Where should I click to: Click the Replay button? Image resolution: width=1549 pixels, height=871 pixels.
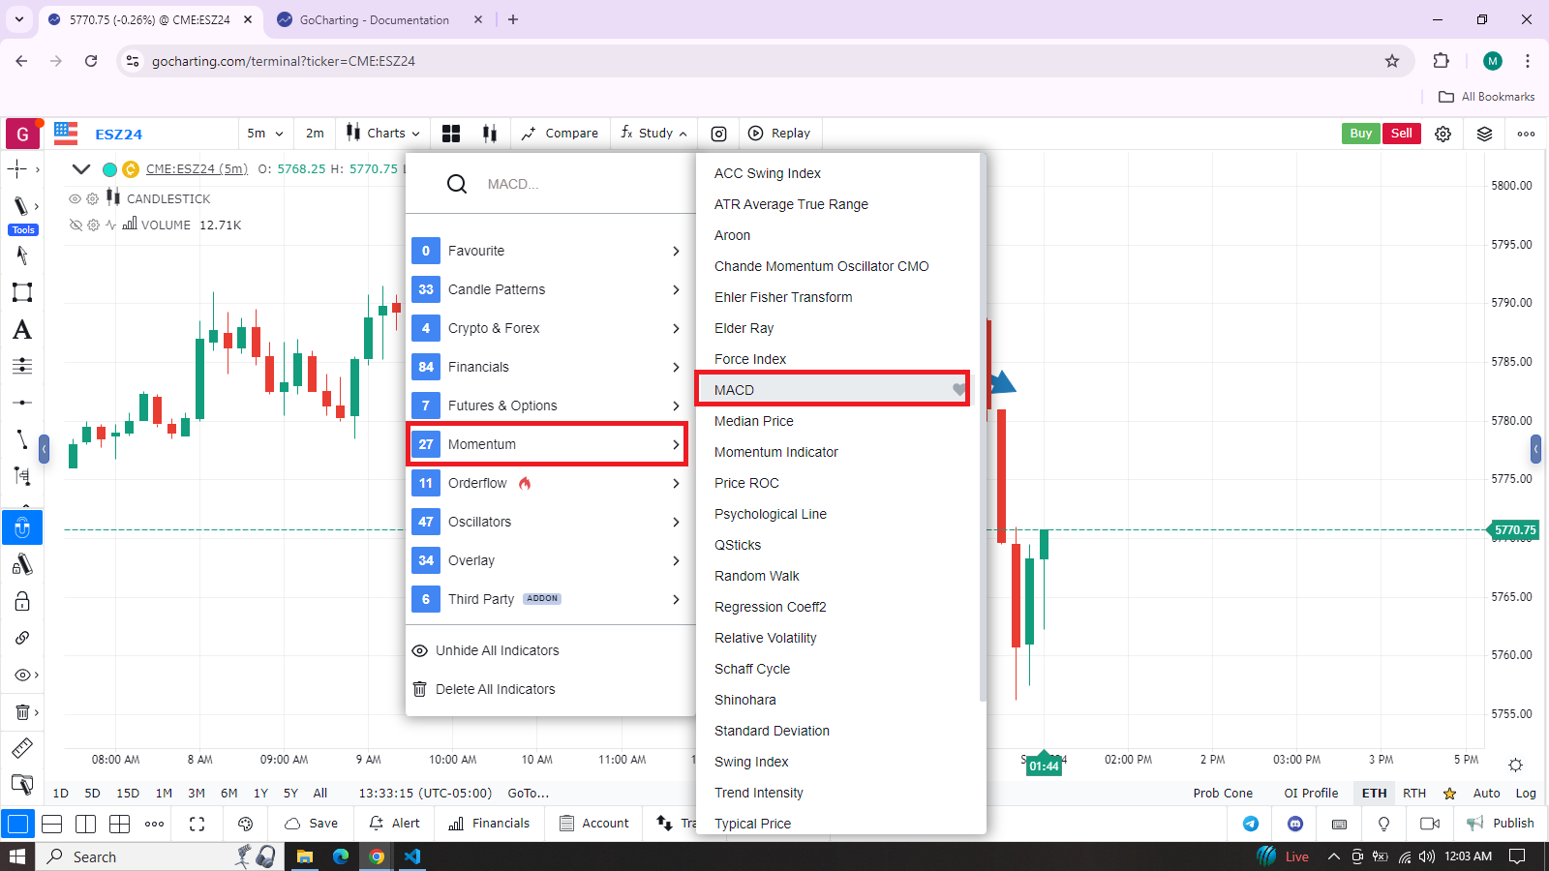click(x=779, y=134)
